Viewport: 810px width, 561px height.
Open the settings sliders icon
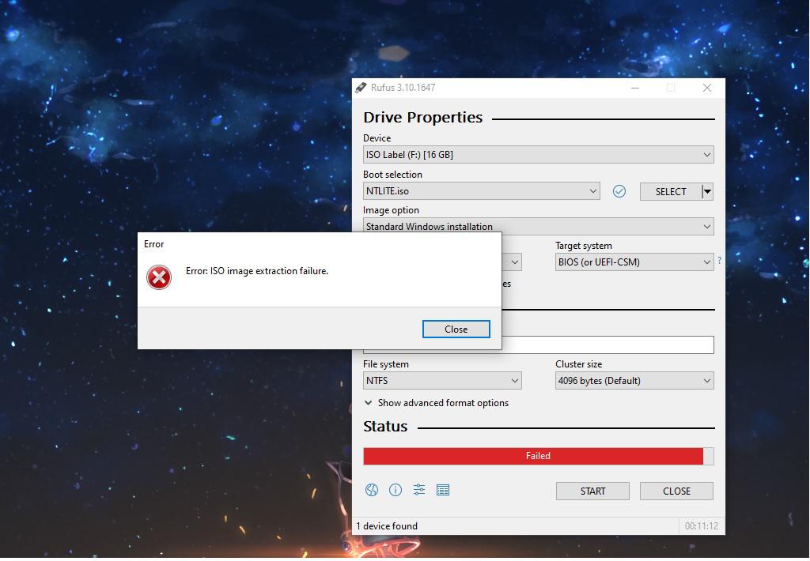[419, 490]
